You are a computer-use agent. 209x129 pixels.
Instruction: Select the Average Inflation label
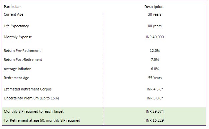click(17, 69)
